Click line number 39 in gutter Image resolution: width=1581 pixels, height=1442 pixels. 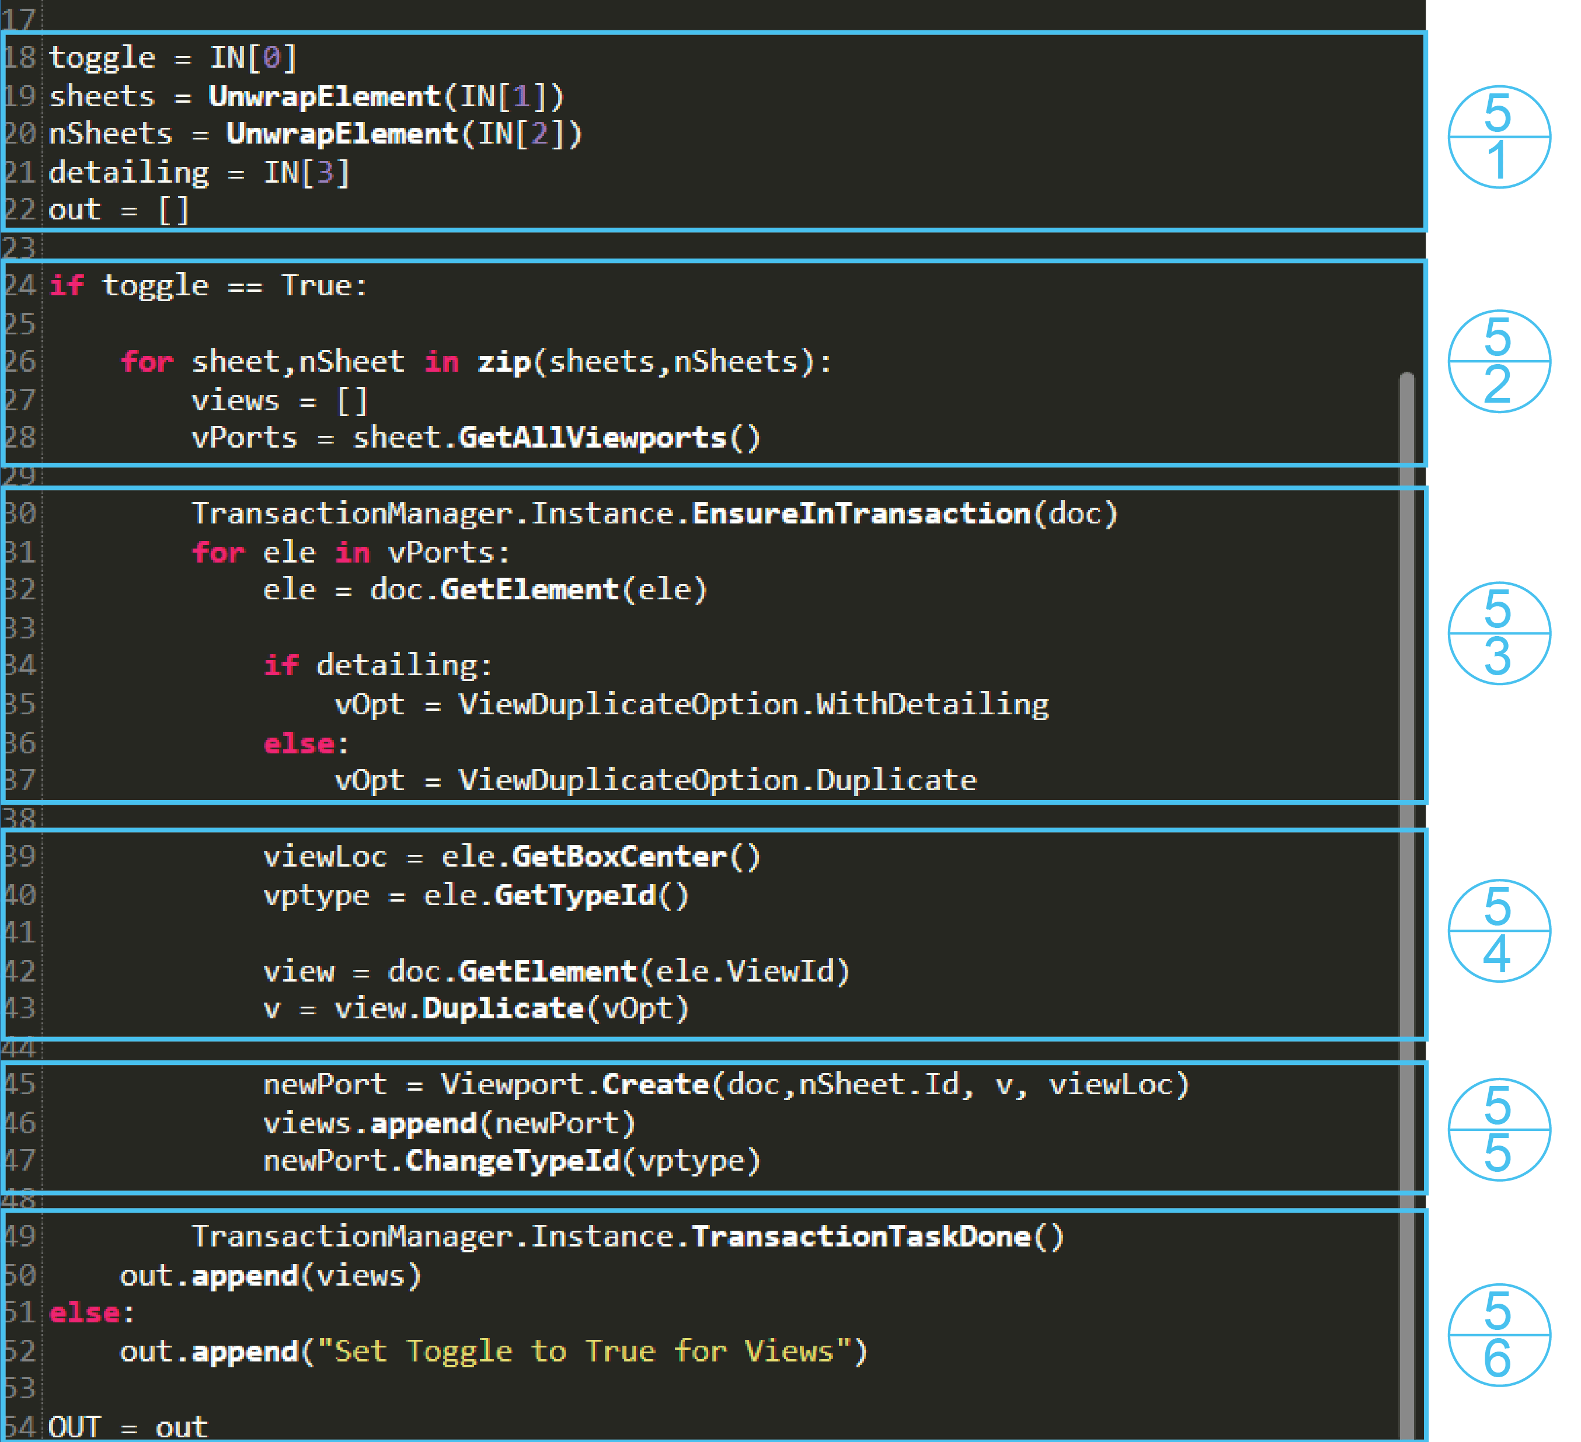click(20, 856)
